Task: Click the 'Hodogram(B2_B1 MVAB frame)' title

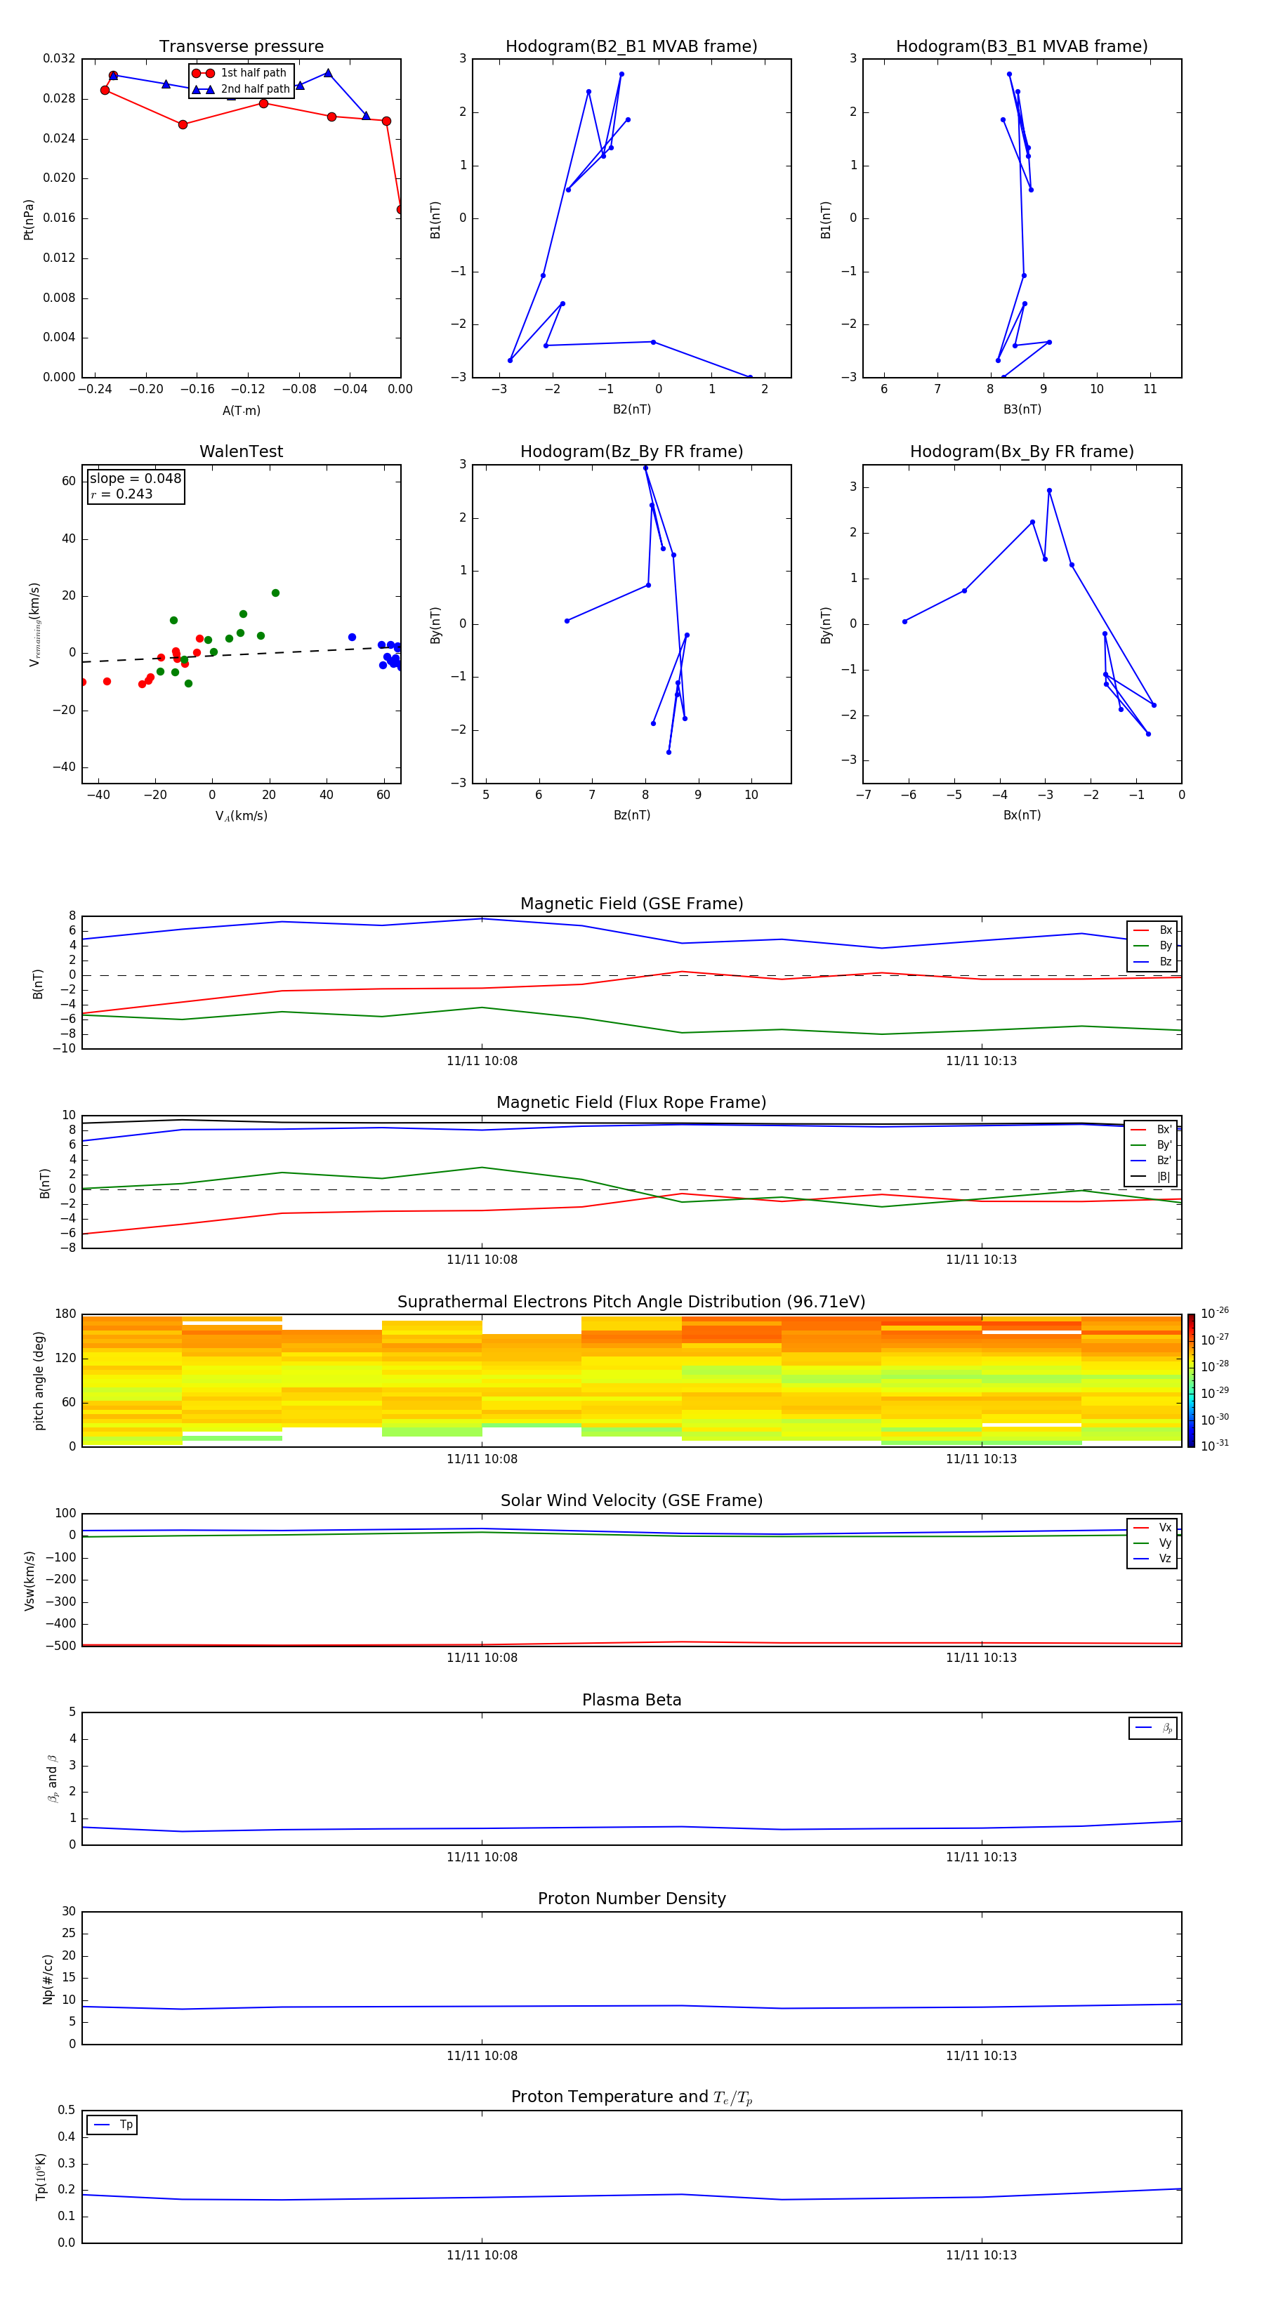Action: pyautogui.click(x=631, y=47)
